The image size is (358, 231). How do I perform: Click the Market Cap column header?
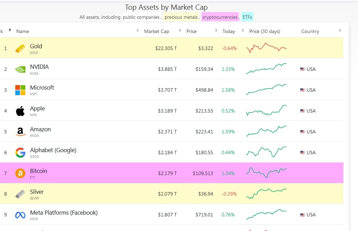(156, 31)
